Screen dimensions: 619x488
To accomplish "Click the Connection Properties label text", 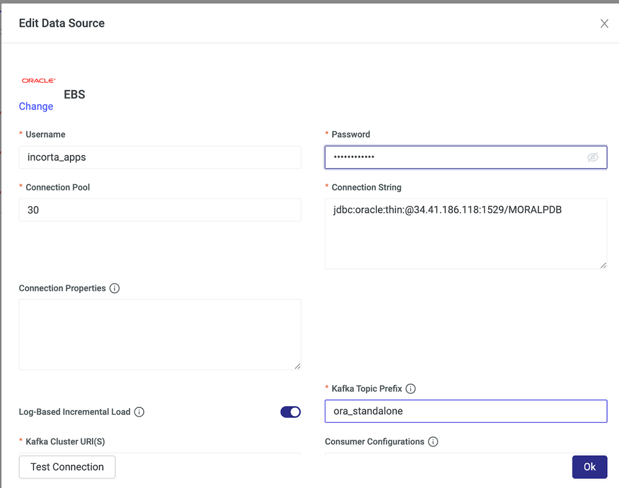I will coord(63,288).
